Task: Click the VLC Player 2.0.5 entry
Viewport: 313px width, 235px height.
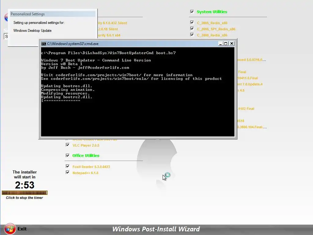Action: 86,145
